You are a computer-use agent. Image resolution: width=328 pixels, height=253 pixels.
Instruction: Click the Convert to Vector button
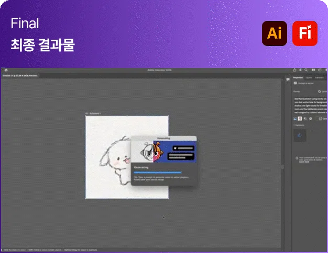304,83
